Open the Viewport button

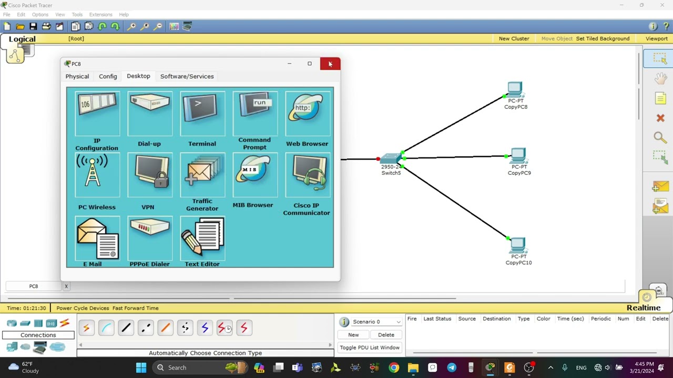[656, 38]
